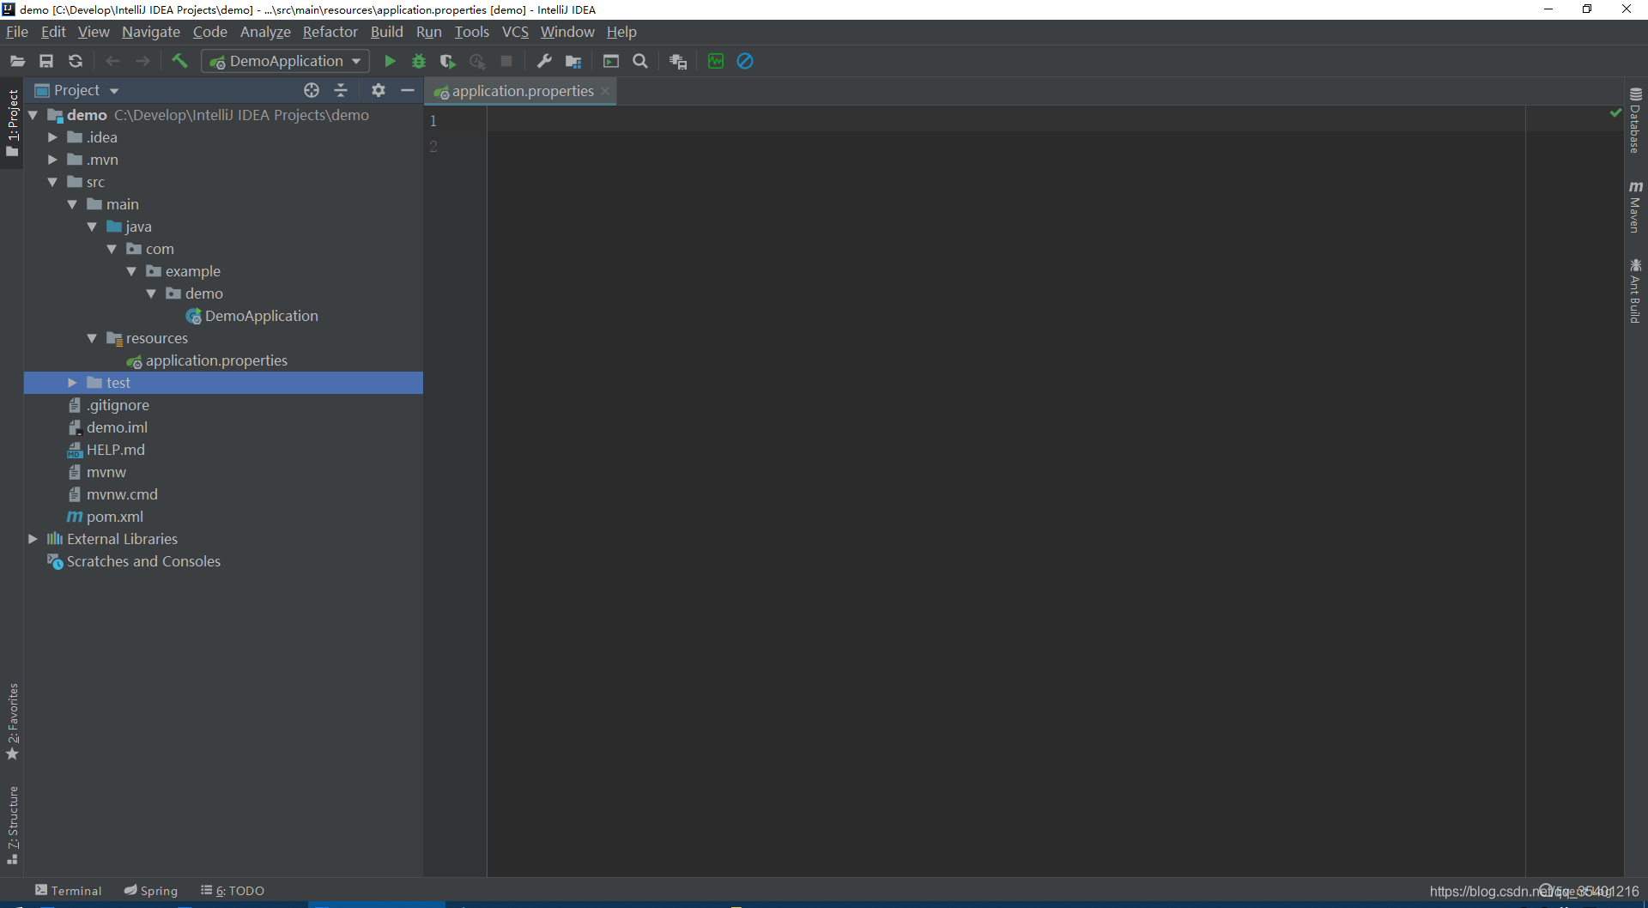Navigate forward with right arrow
Viewport: 1648px width, 908px height.
pos(142,61)
